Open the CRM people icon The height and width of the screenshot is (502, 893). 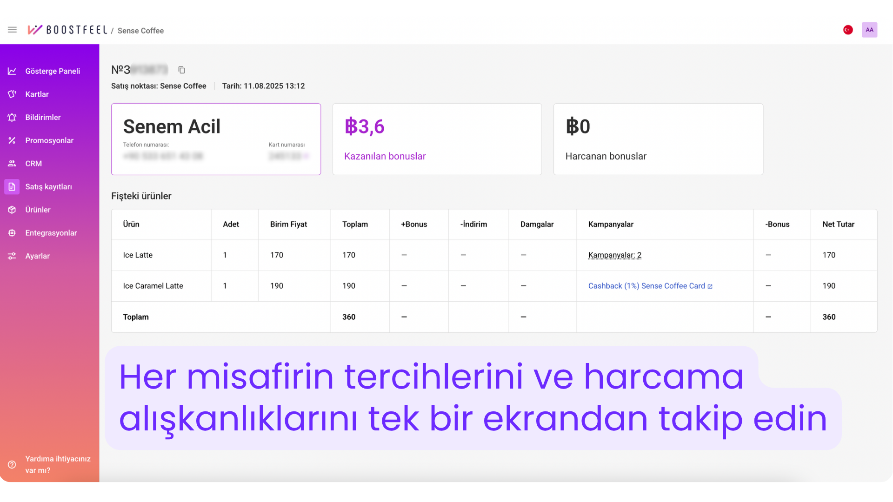pos(12,163)
